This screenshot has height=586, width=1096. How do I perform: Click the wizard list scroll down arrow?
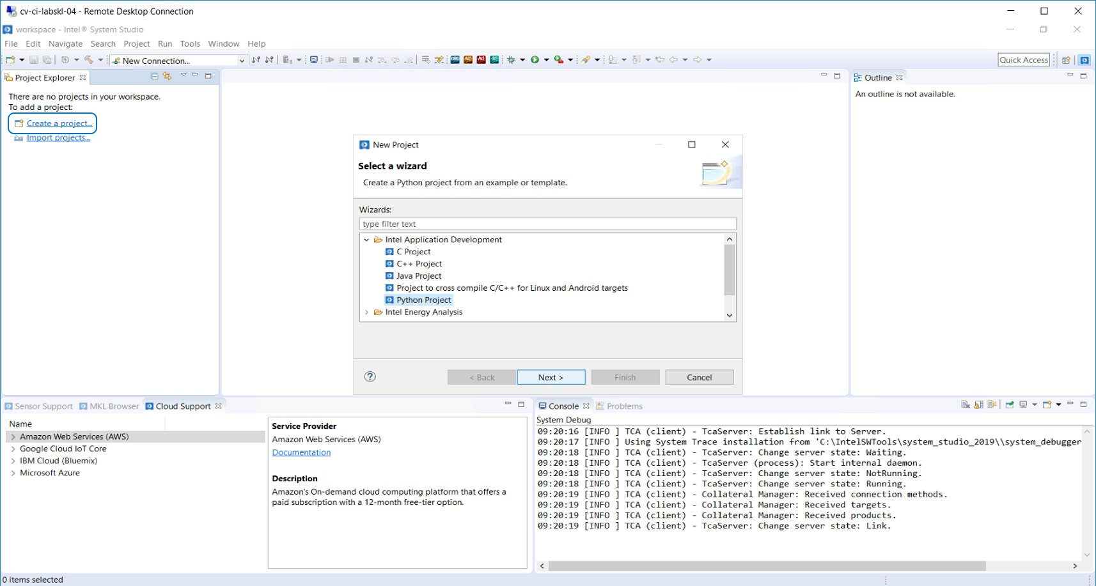[x=730, y=316]
